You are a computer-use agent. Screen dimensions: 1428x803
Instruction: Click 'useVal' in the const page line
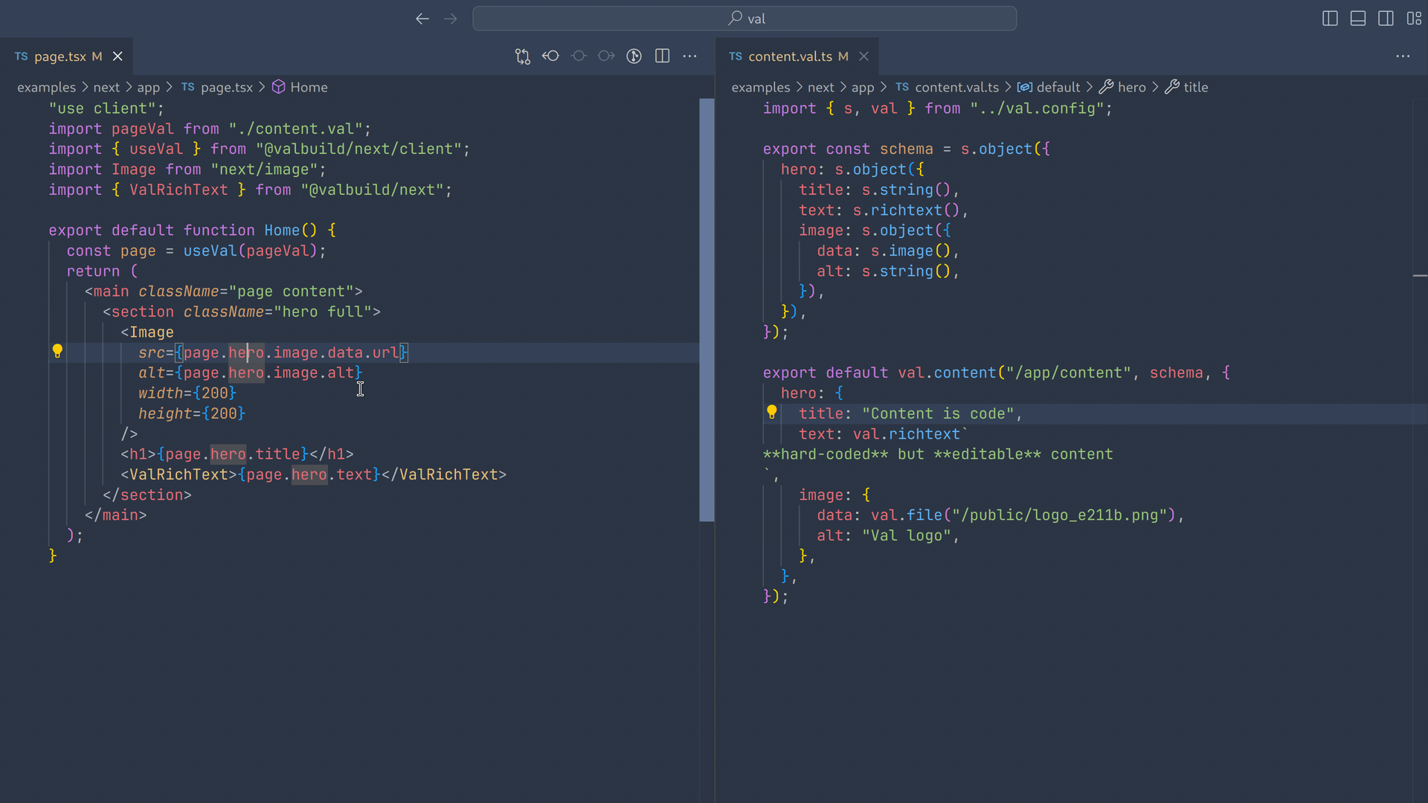click(210, 251)
